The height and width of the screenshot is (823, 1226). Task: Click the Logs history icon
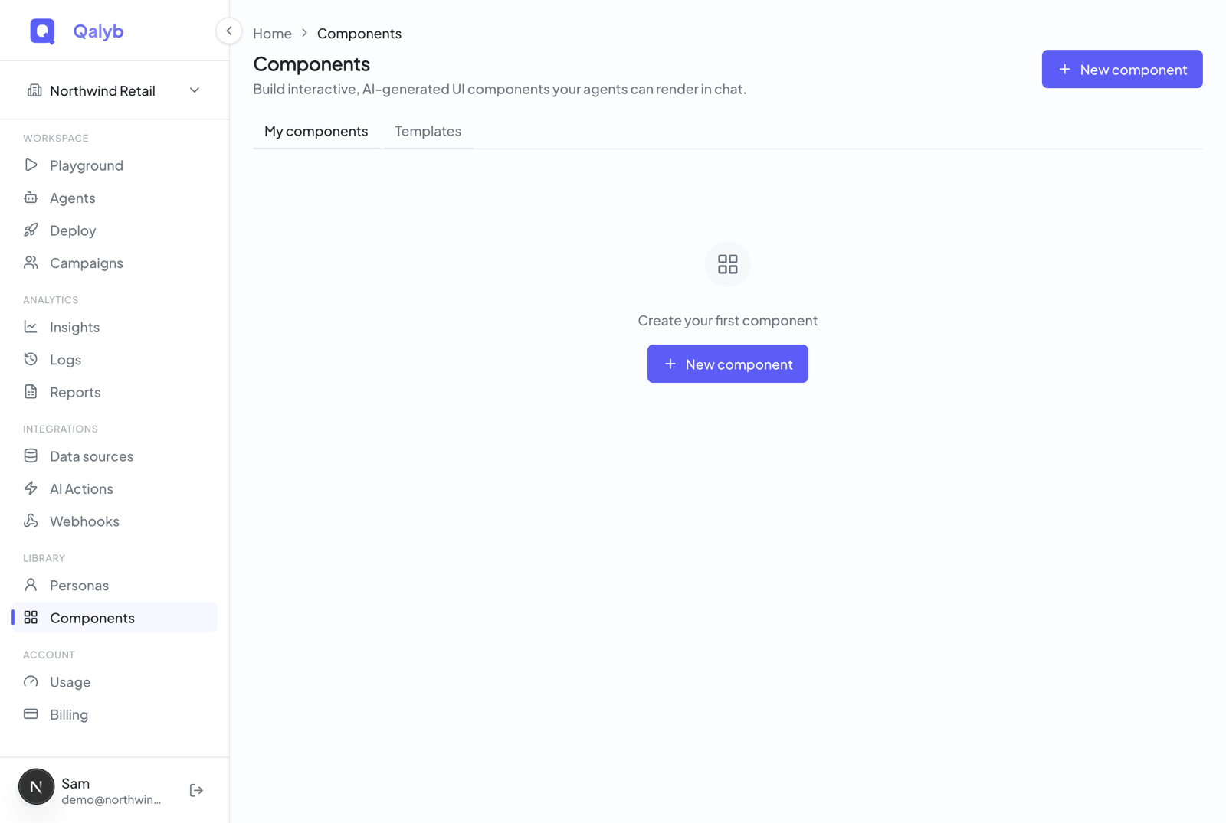pos(31,359)
